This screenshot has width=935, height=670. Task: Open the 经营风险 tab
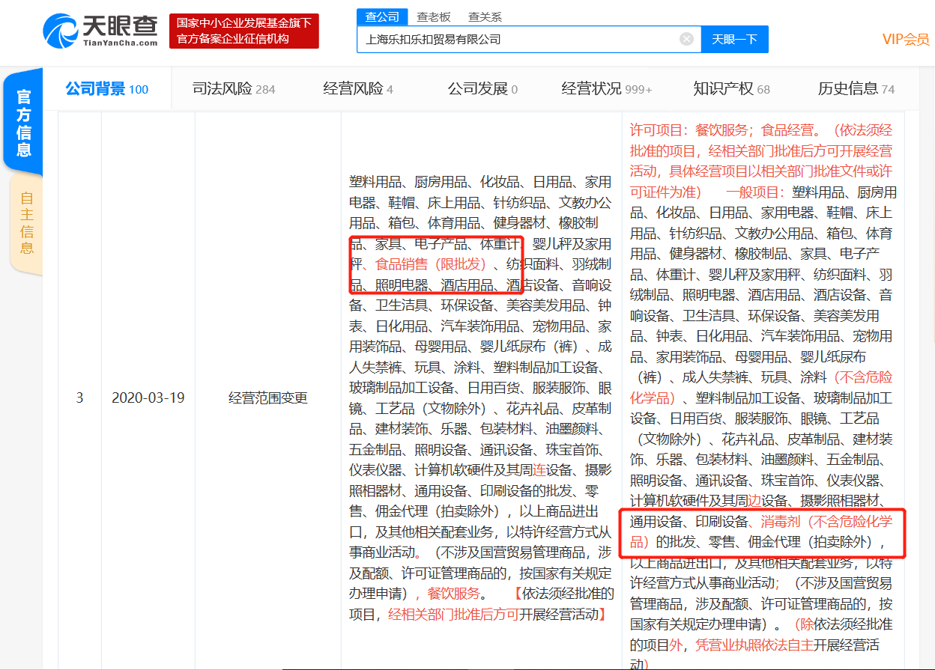click(357, 89)
